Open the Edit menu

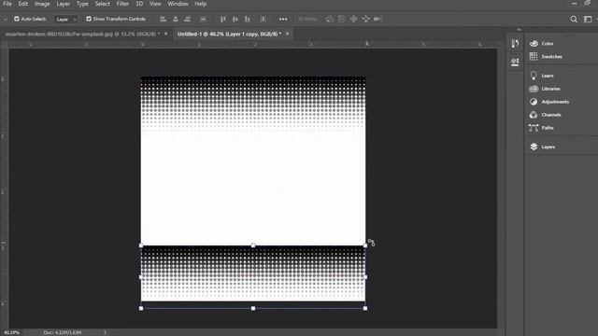(x=22, y=4)
